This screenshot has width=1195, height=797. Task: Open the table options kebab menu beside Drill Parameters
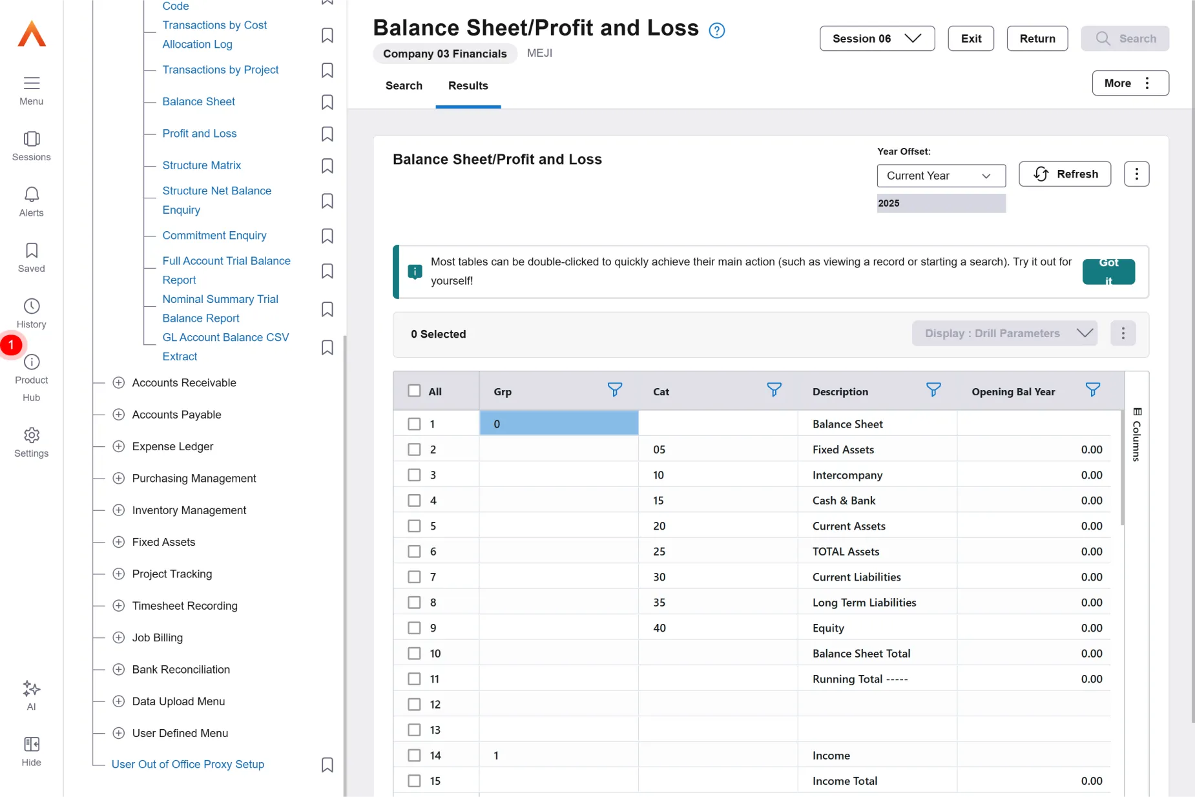pos(1123,333)
